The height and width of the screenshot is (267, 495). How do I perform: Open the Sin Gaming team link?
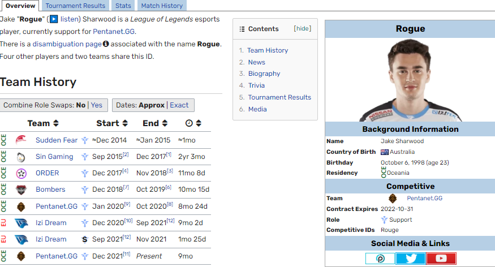coord(54,157)
